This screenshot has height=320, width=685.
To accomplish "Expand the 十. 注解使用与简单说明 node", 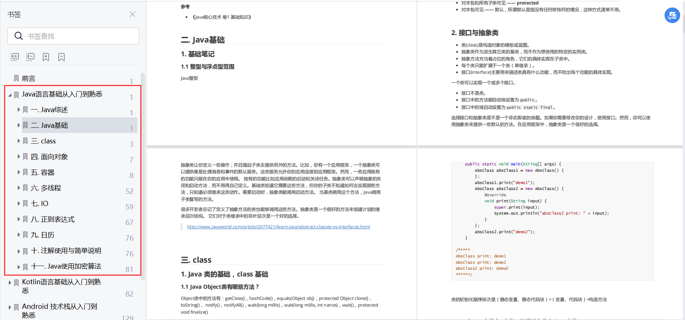I will [x=19, y=251].
